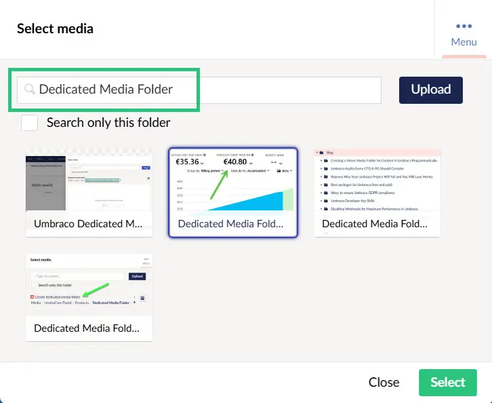Click the Menu label text

tap(464, 42)
